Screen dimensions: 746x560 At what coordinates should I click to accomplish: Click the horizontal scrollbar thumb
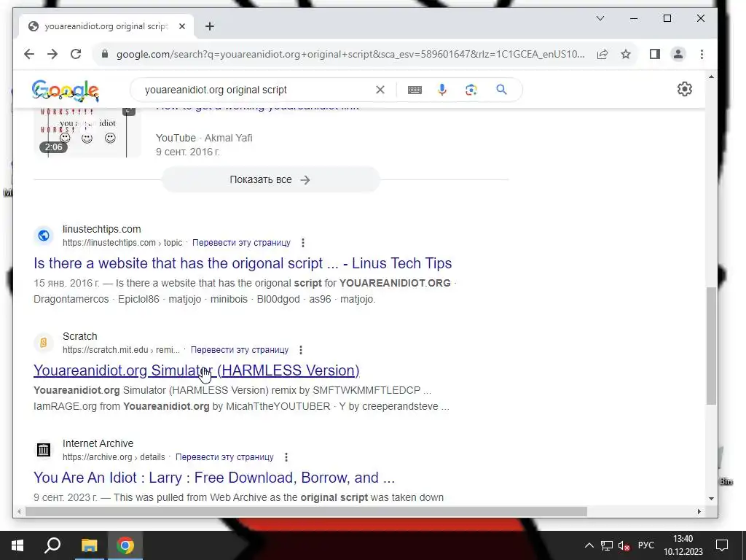coord(307,511)
